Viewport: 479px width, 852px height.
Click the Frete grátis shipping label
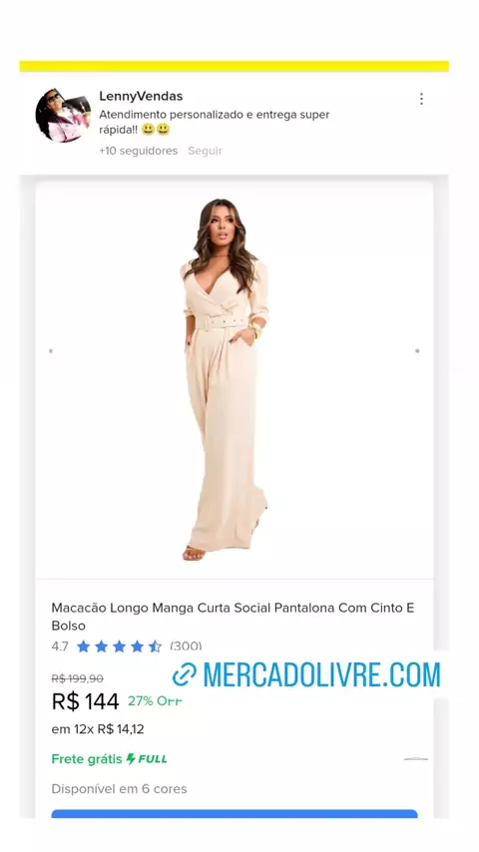(x=87, y=759)
